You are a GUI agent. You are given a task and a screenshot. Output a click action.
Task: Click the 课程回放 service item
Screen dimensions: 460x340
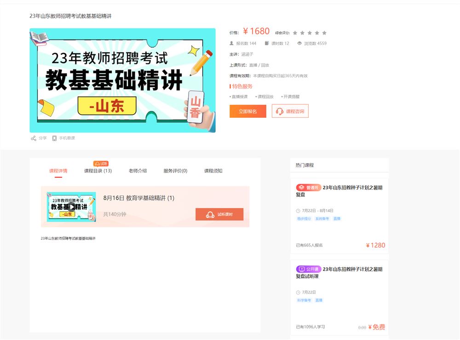[264, 97]
